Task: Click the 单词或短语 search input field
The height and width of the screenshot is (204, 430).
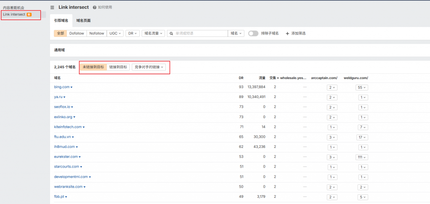Action: pyautogui.click(x=199, y=33)
